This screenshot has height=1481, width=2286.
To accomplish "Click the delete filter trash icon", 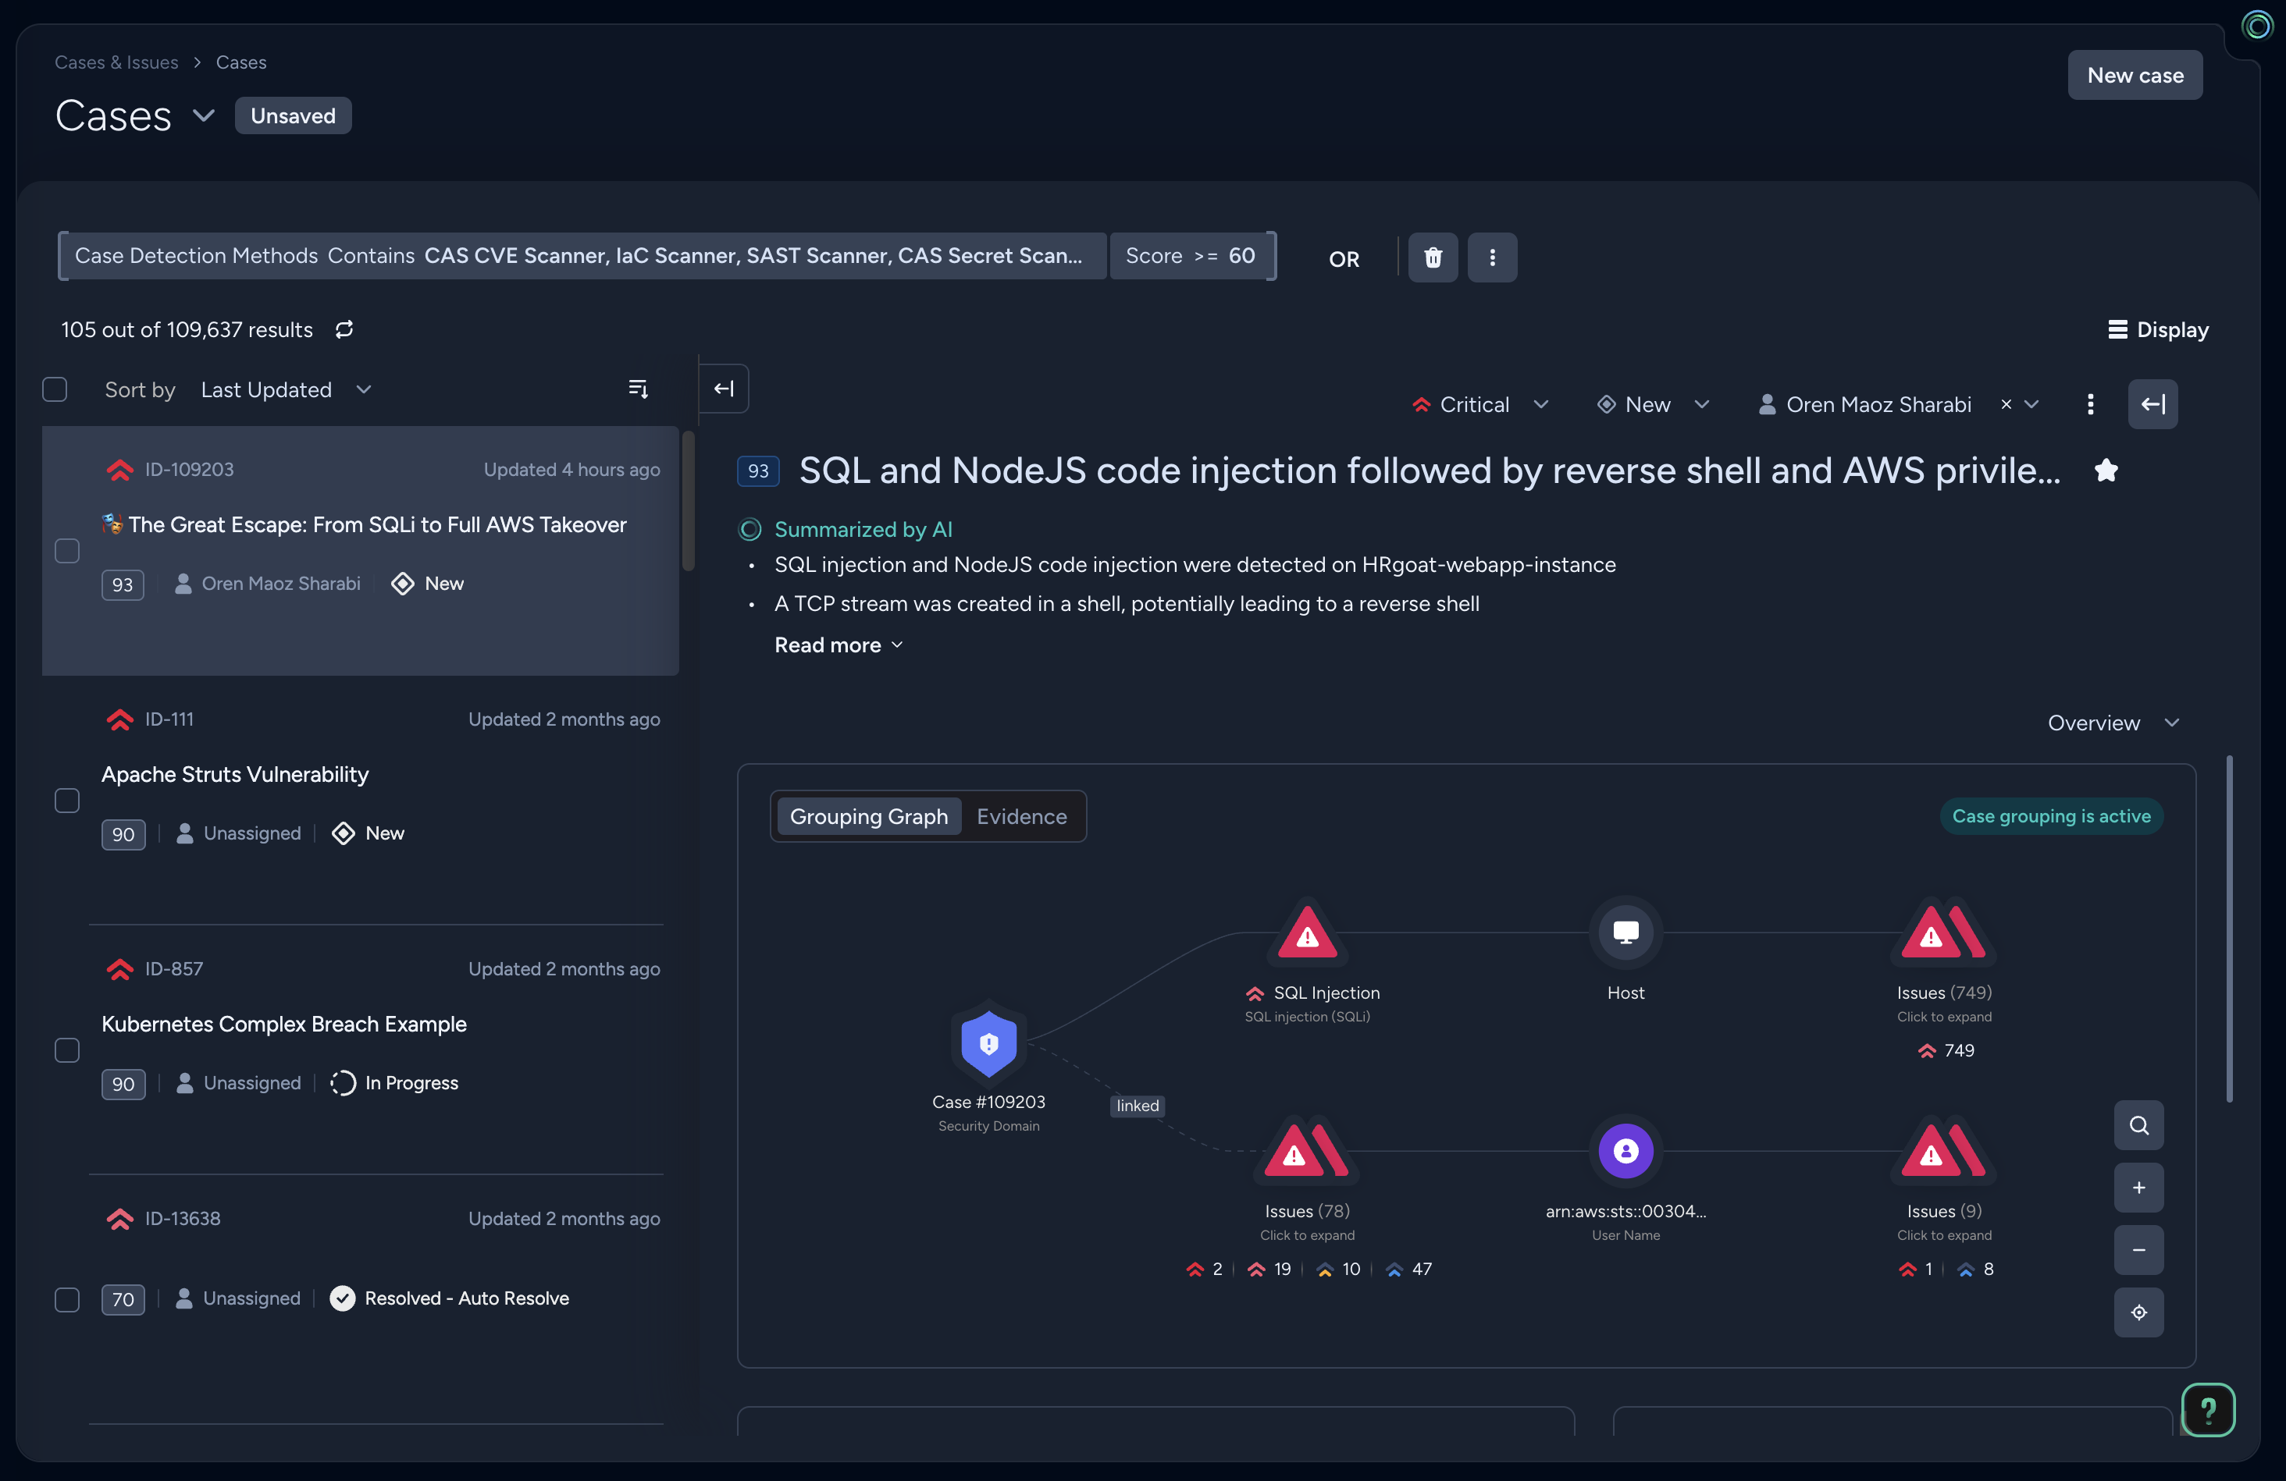I will tap(1432, 257).
